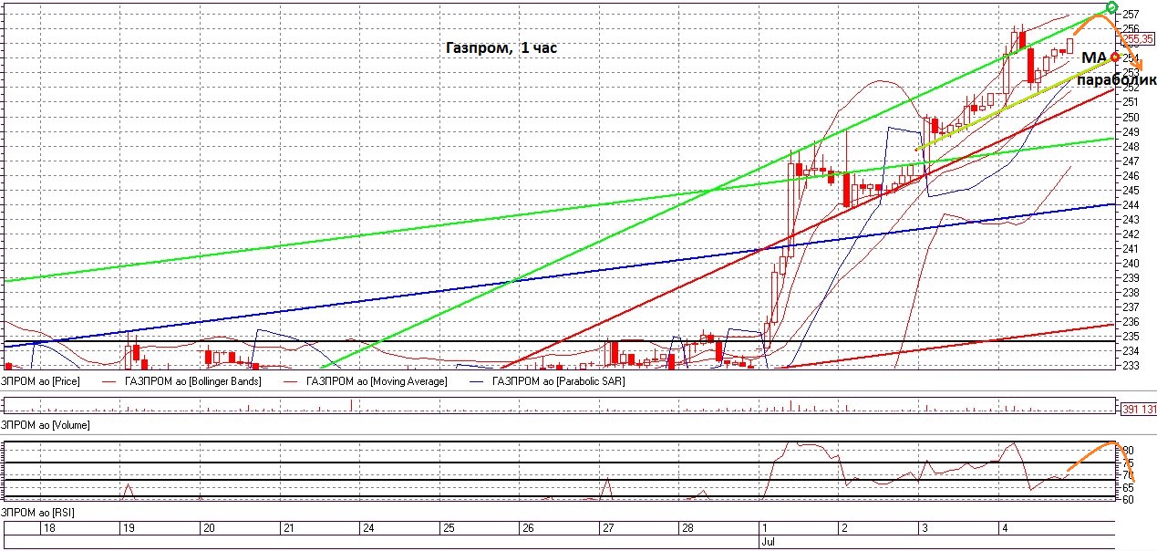Viewport: 1157px width, 551px height.
Task: Click price level 249 on the axis
Action: [1131, 131]
